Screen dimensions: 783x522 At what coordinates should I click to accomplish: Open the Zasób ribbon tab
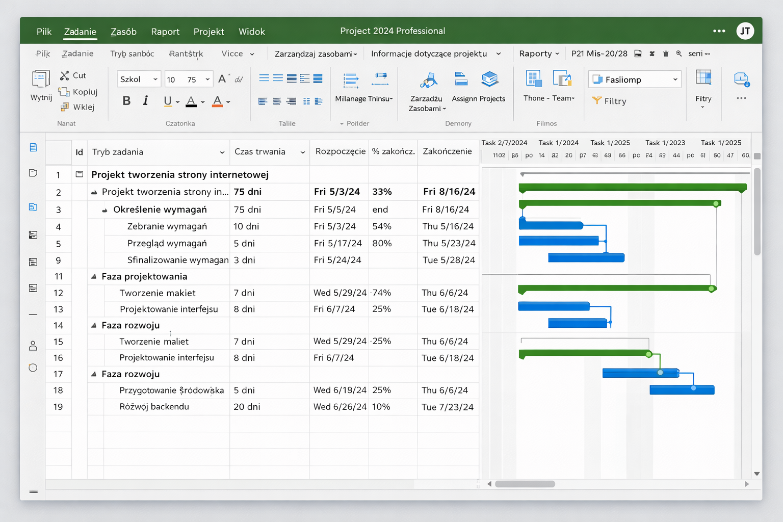click(x=123, y=32)
